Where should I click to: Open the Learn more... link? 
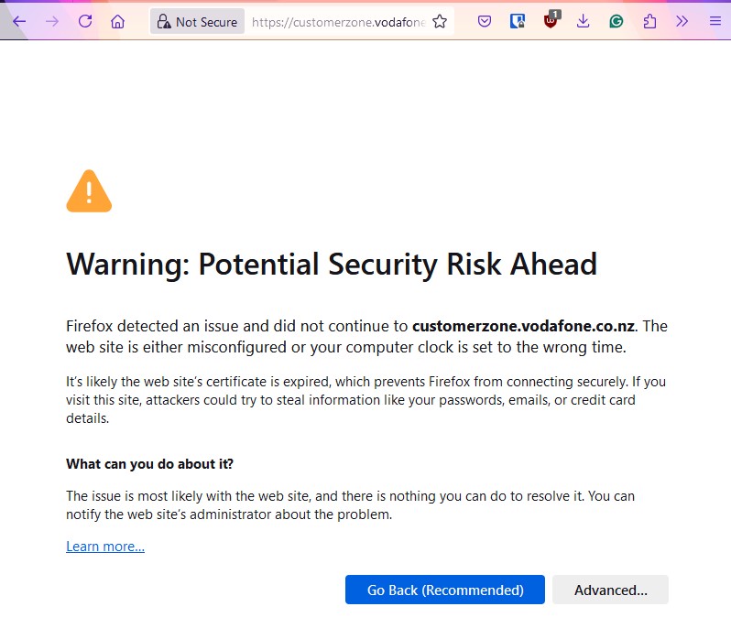pyautogui.click(x=105, y=547)
